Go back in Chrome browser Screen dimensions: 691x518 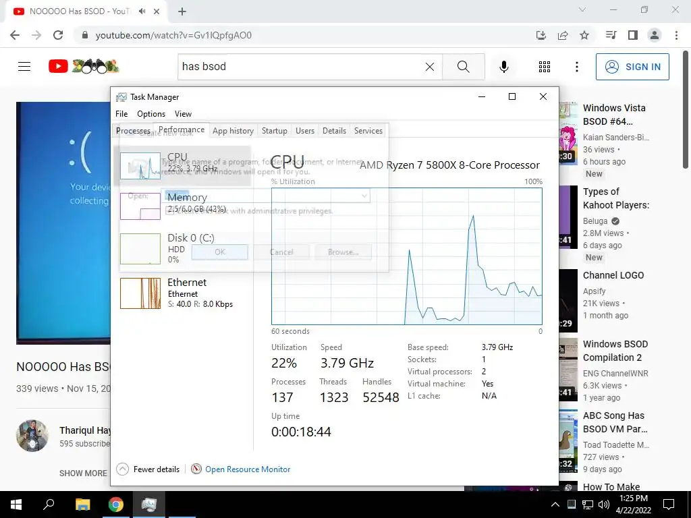pyautogui.click(x=15, y=35)
